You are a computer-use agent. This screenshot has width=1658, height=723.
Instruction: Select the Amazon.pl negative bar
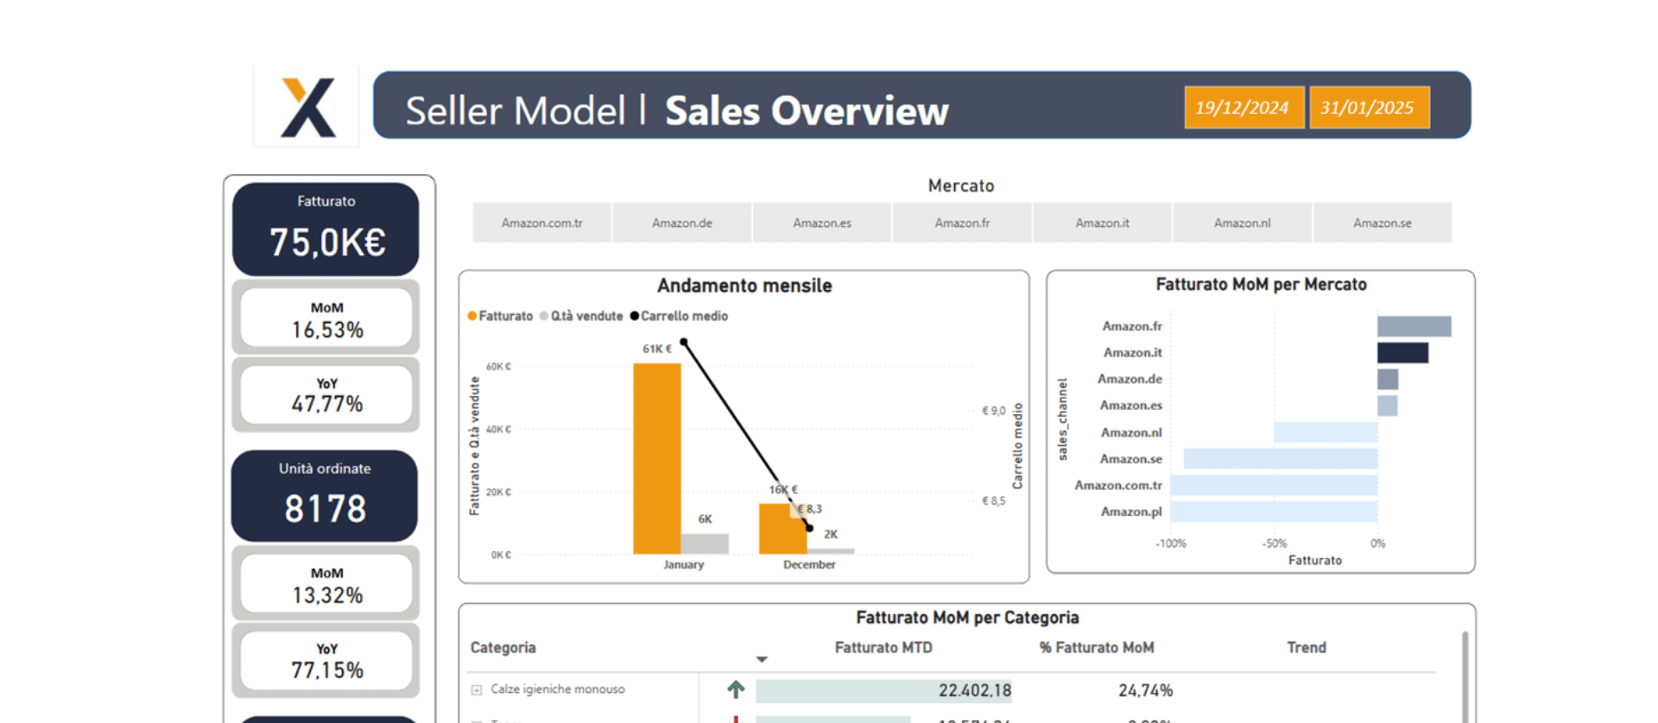(1275, 512)
